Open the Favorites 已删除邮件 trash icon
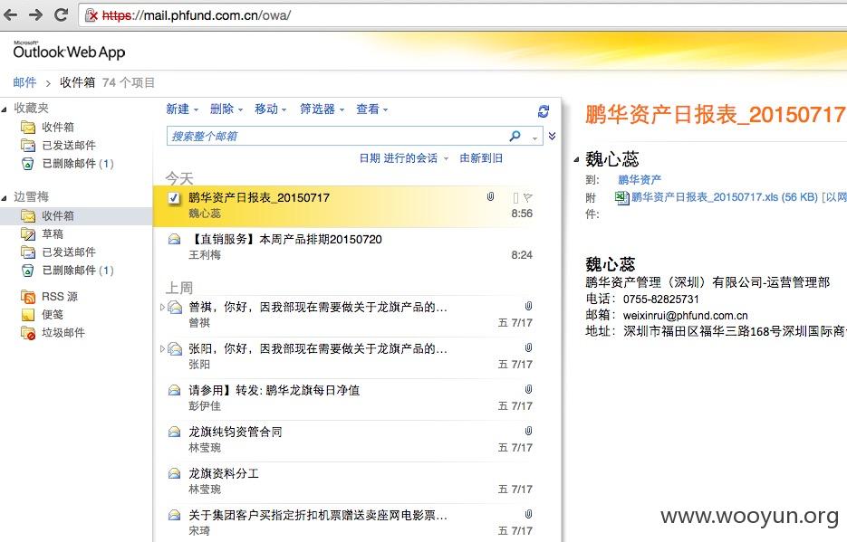847x542 pixels. click(28, 164)
